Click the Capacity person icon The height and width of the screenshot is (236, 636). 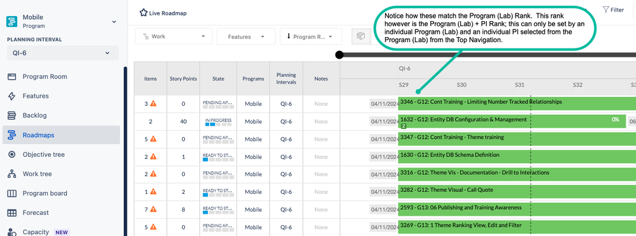click(11, 232)
